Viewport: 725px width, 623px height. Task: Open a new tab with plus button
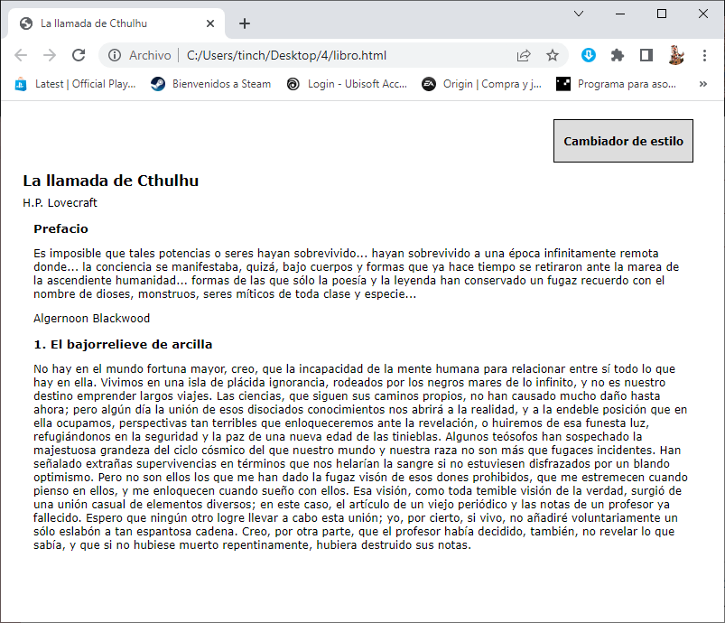point(245,23)
